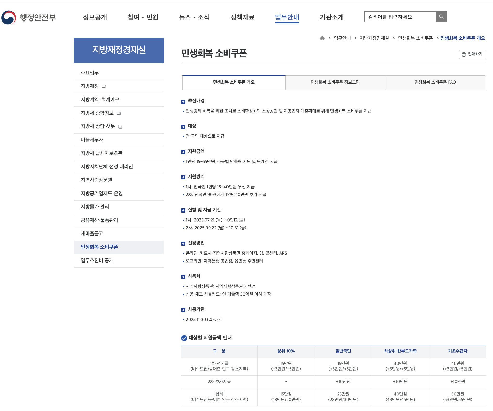The width and height of the screenshot is (493, 411).
Task: Click the 상위 10% column header
Action: pos(286,351)
